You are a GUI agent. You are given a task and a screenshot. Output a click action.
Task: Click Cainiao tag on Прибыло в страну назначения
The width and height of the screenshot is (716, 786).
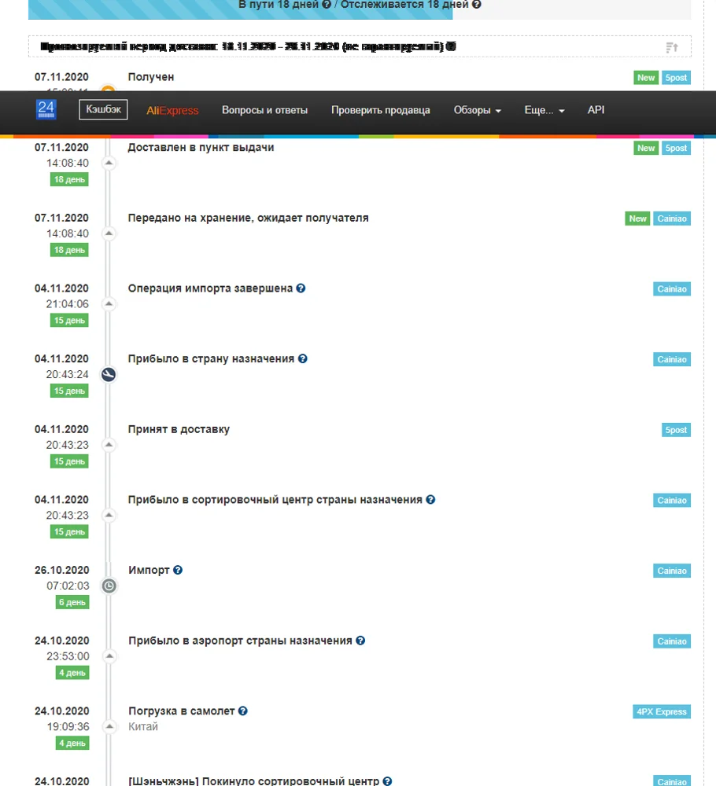coord(672,359)
